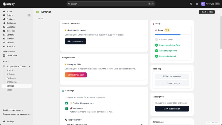Viewport: 222px width, 125px height.
Task: Click the Markets globe icon
Action: tap(4, 39)
